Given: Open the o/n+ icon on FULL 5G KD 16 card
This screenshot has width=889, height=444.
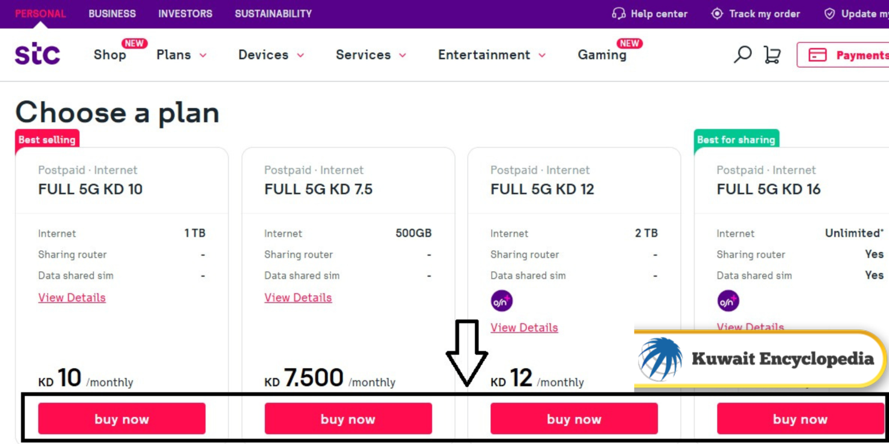Looking at the screenshot, I should pyautogui.click(x=728, y=300).
